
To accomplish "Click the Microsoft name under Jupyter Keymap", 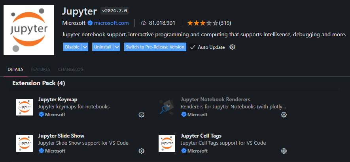I will [55, 115].
